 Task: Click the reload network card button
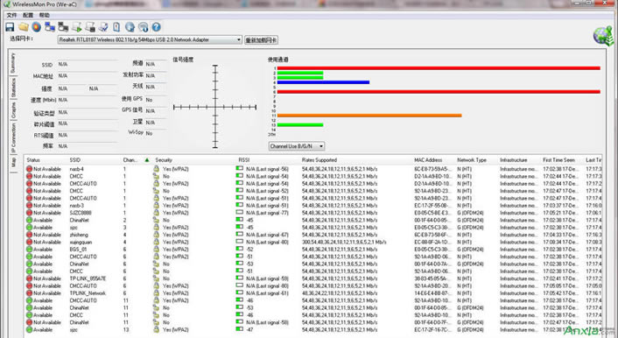coord(261,39)
